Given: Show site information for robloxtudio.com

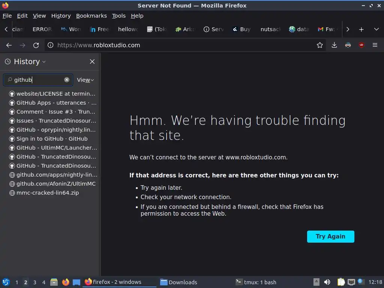Looking at the screenshot, I should (51, 45).
